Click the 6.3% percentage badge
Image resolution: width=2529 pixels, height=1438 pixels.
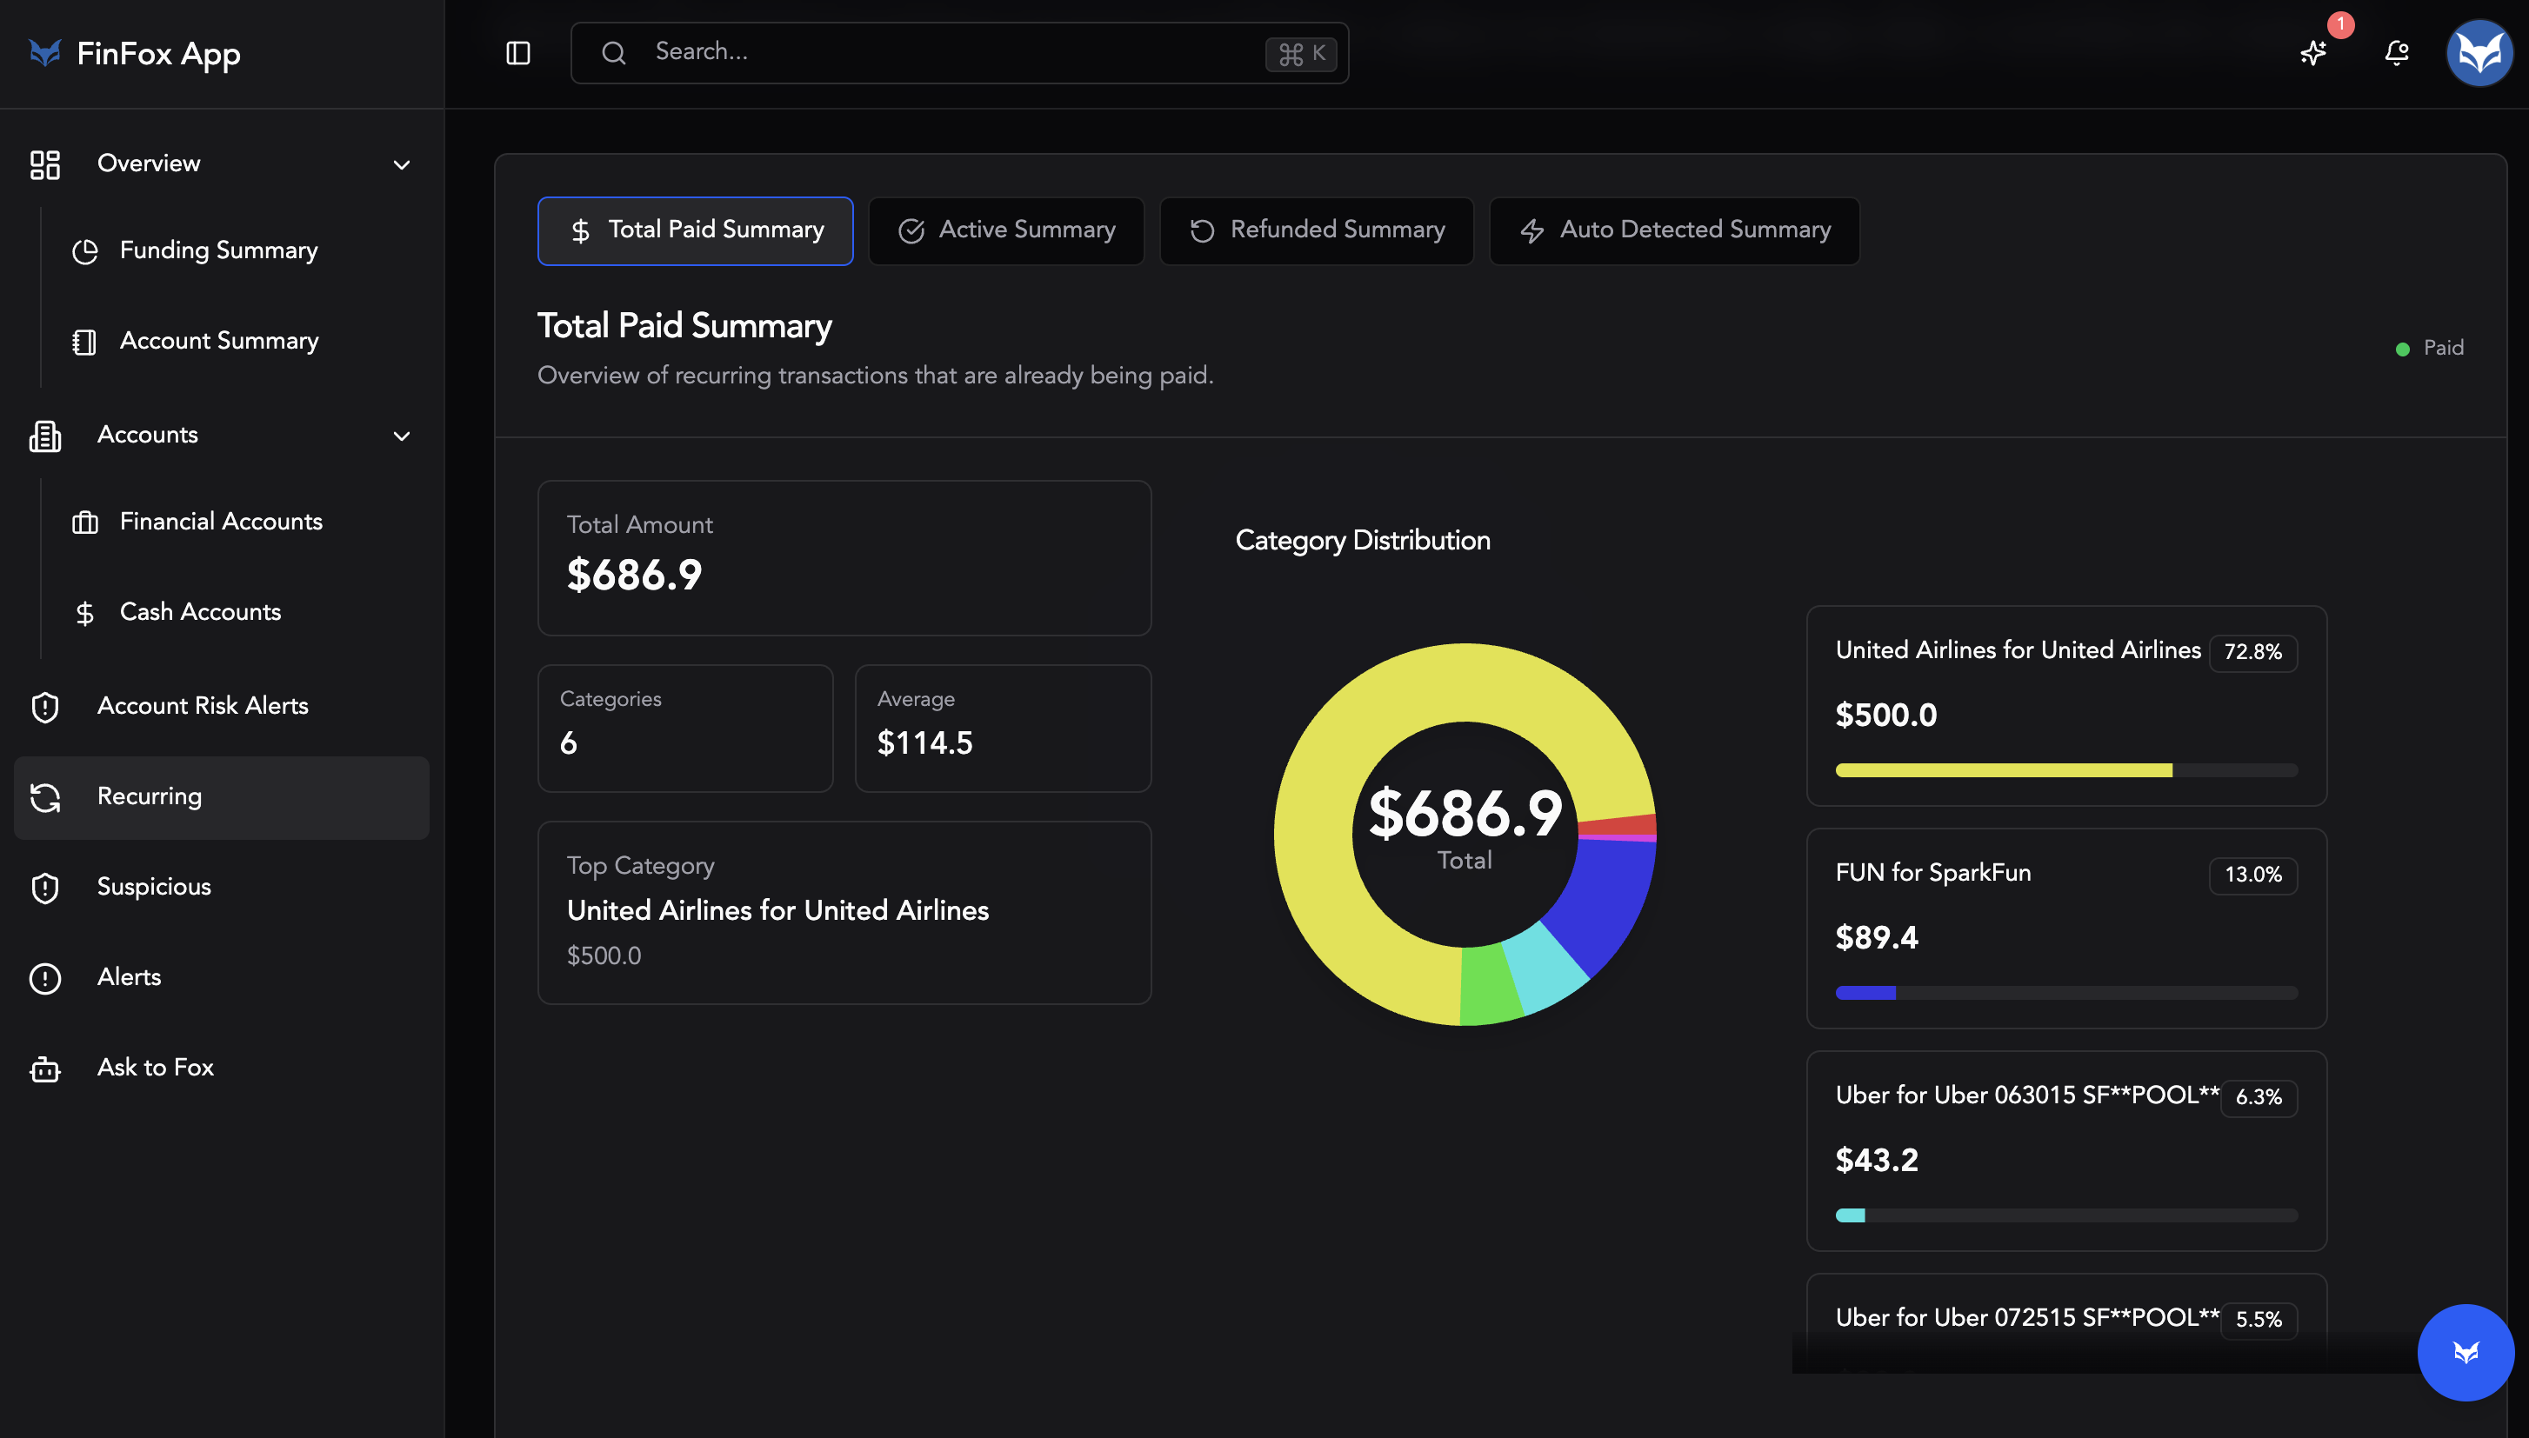(x=2259, y=1097)
